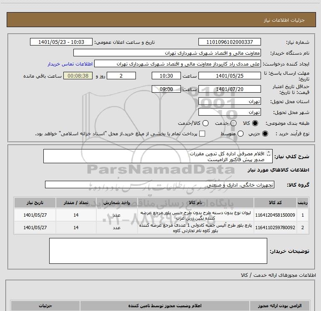Viewport: 321px width, 311px height.
Task: Click the جزئیات column header
Action: pos(45,306)
